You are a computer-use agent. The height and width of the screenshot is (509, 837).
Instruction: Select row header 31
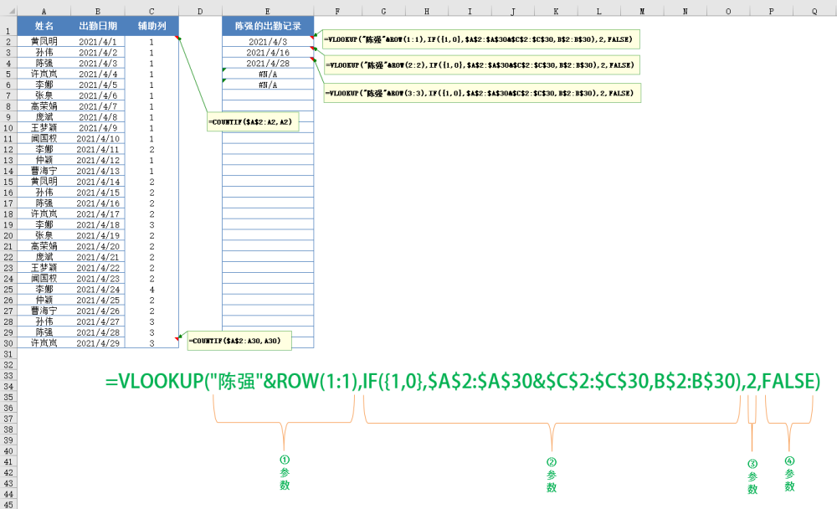click(8, 354)
